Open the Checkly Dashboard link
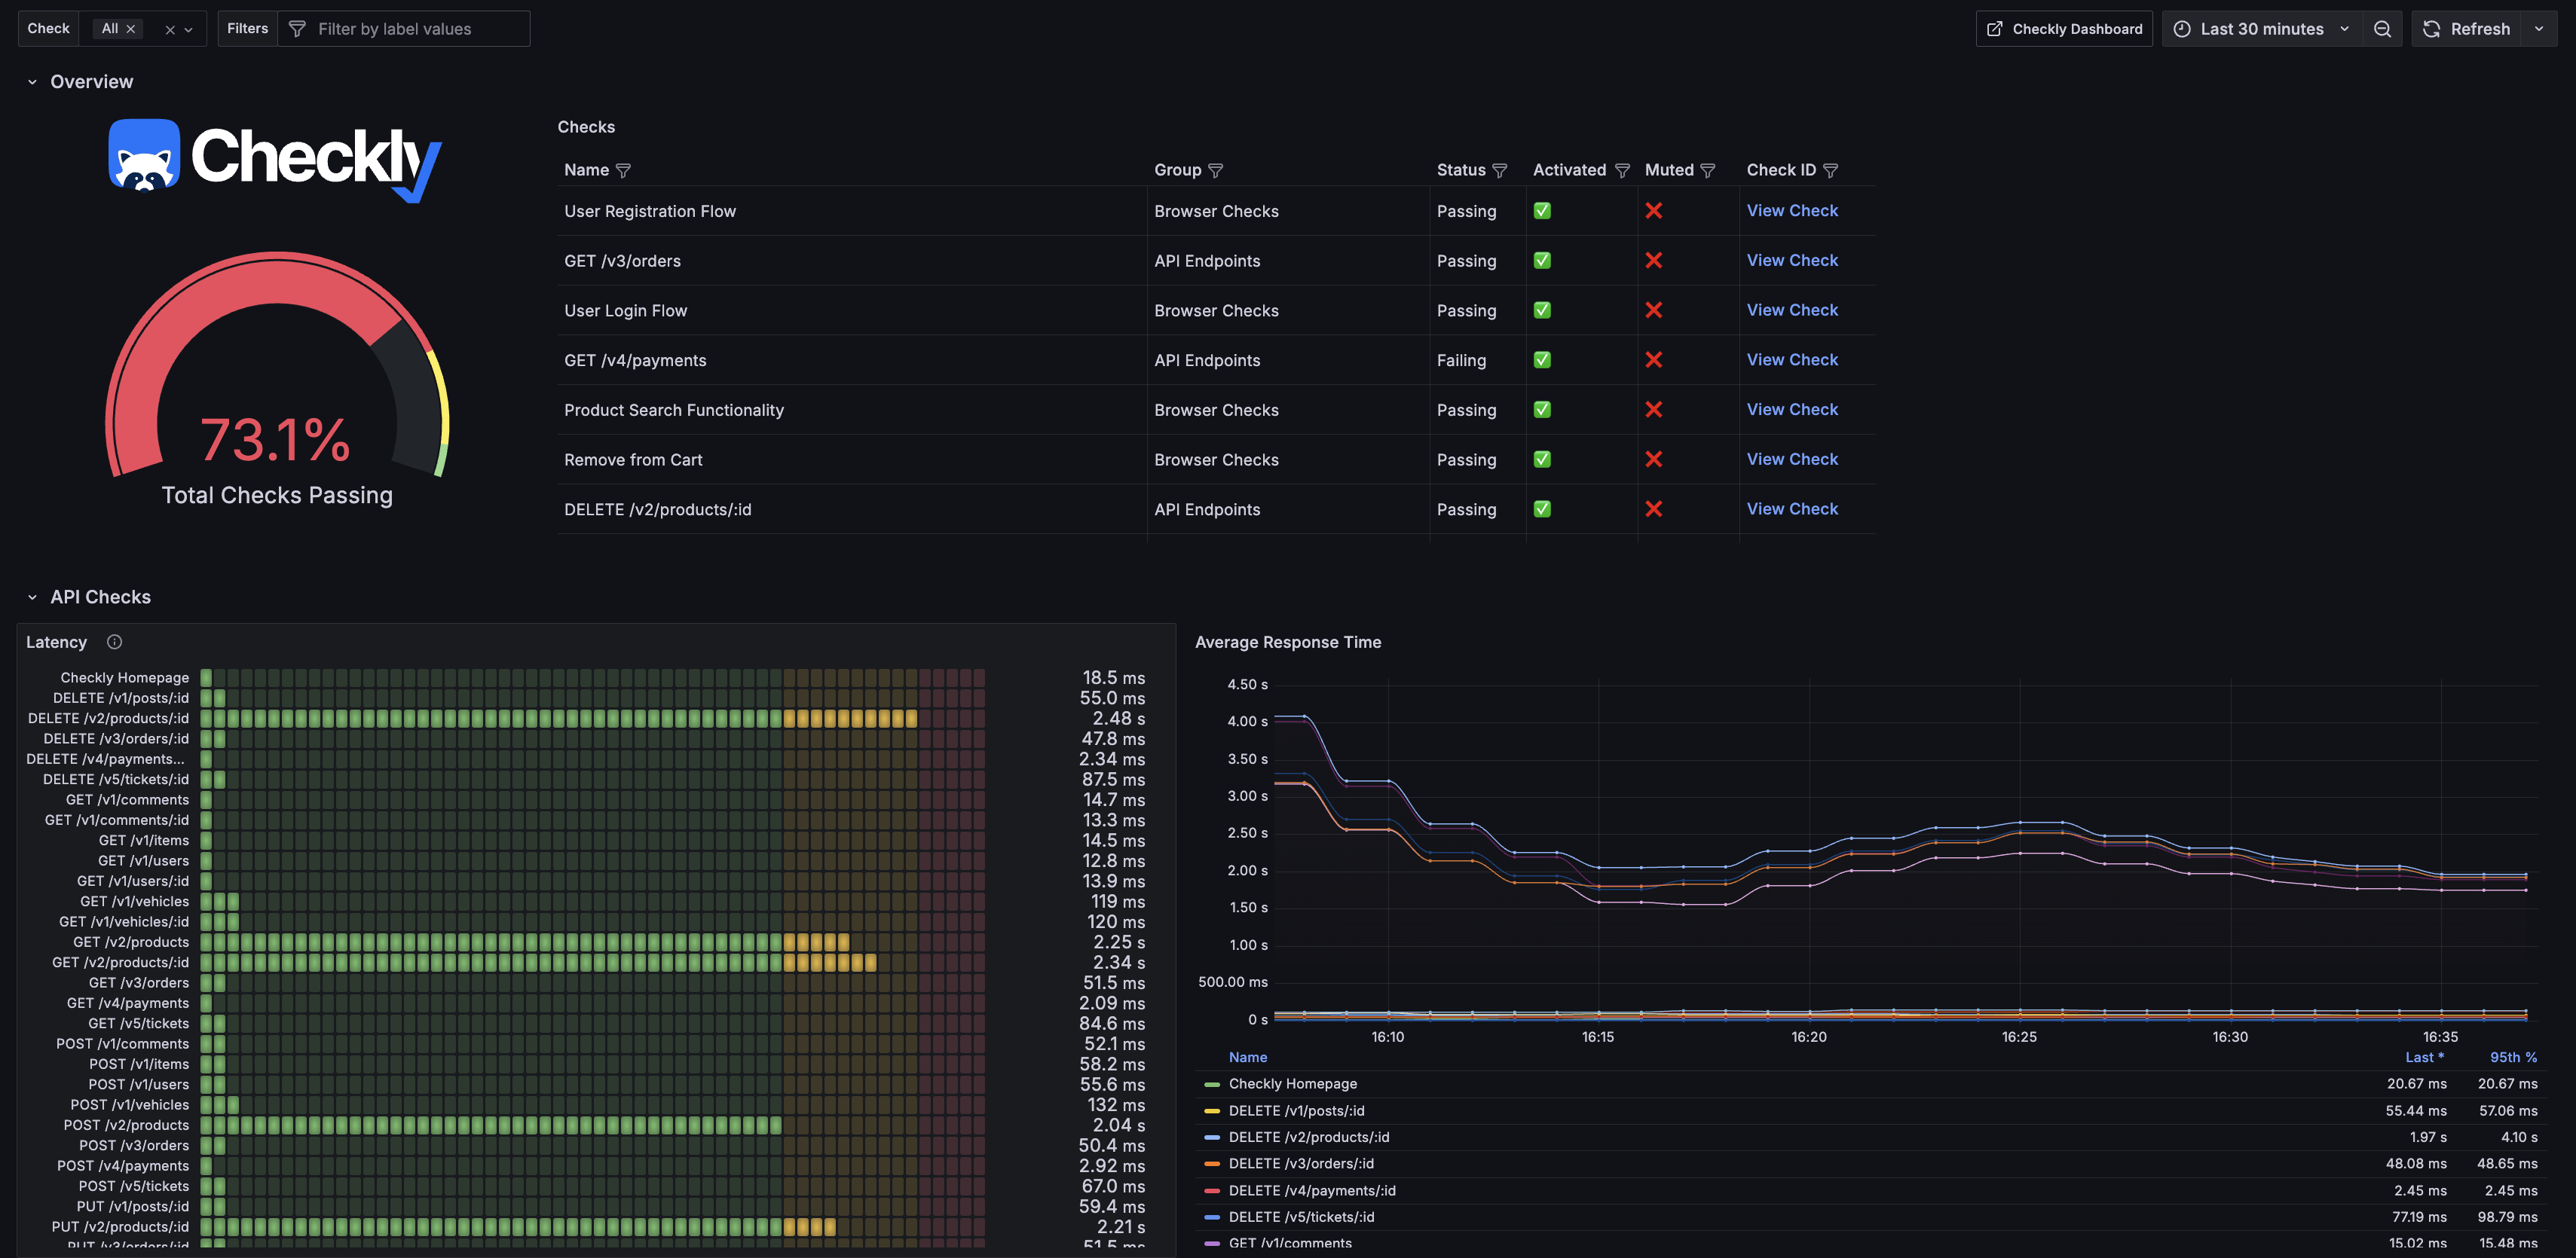Image resolution: width=2576 pixels, height=1258 pixels. click(x=2064, y=29)
